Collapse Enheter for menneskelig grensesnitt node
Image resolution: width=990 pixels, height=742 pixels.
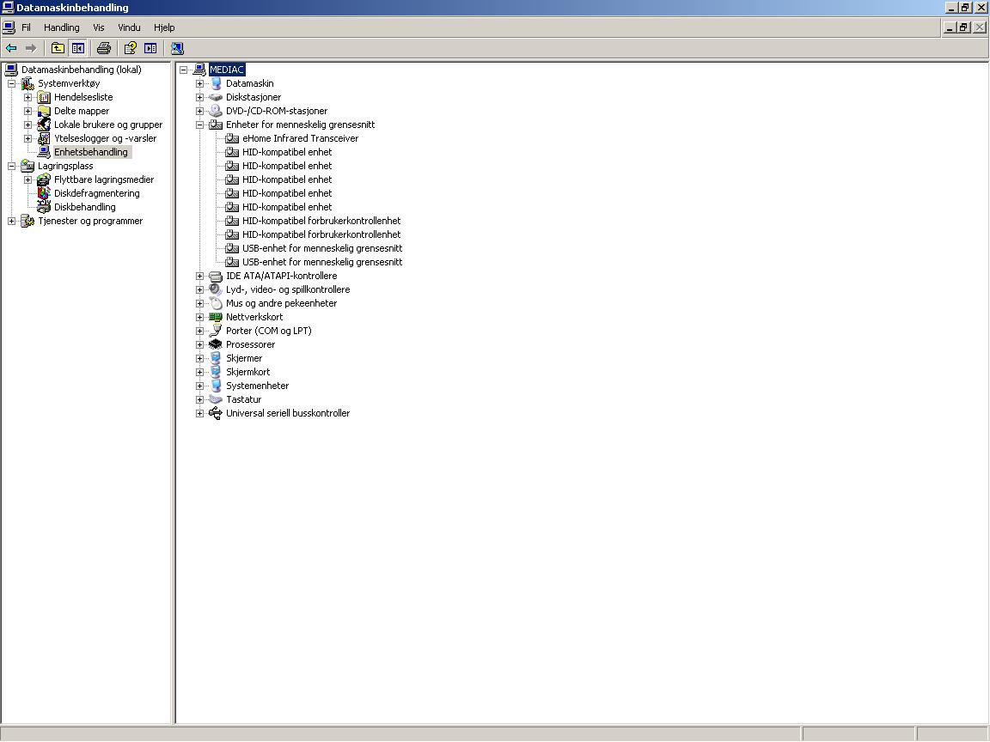pos(199,125)
